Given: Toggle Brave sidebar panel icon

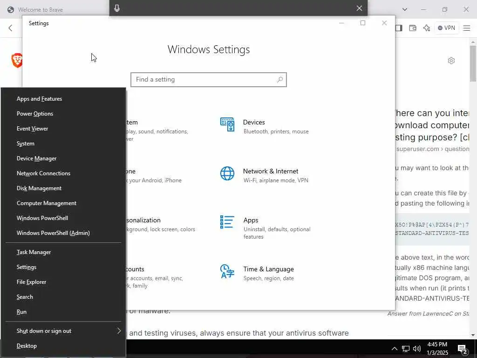Looking at the screenshot, I should click(x=399, y=28).
